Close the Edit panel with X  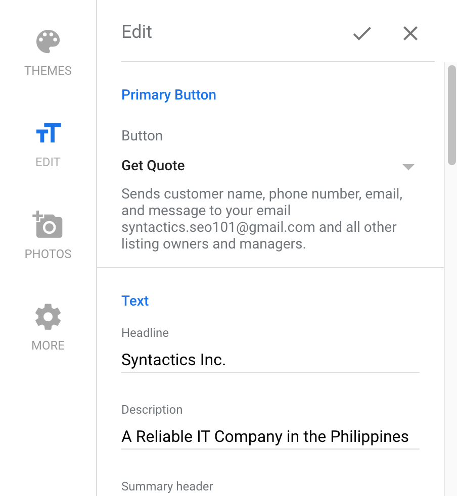[x=410, y=33]
